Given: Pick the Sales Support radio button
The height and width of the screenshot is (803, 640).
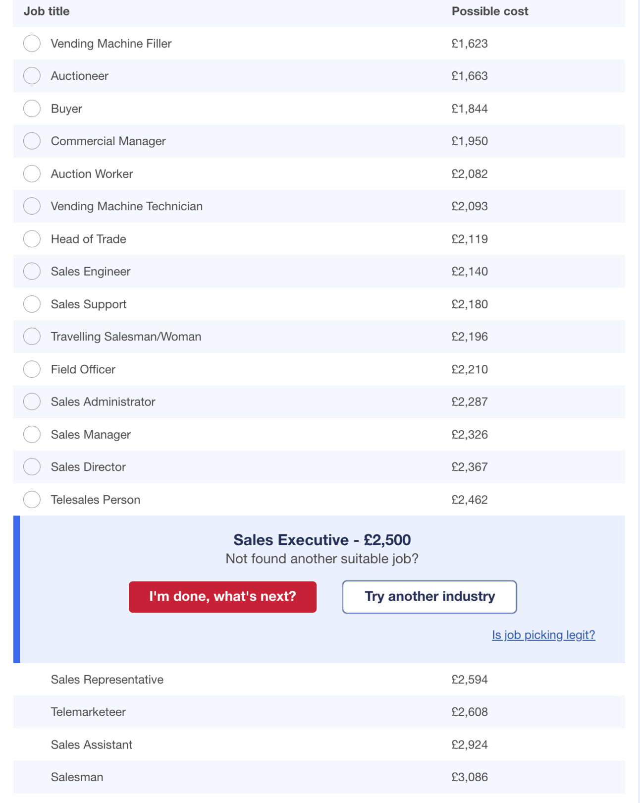Looking at the screenshot, I should pyautogui.click(x=32, y=304).
